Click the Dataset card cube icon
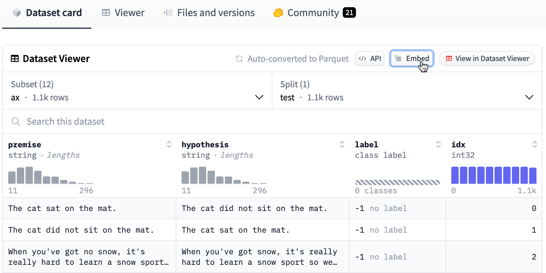 pyautogui.click(x=17, y=13)
